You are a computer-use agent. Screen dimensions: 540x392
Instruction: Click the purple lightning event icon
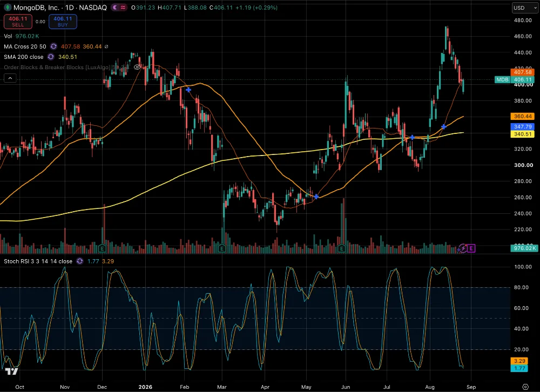click(463, 248)
